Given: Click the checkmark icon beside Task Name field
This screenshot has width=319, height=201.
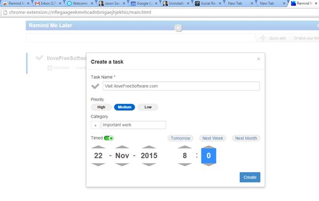Looking at the screenshot, I should [95, 86].
